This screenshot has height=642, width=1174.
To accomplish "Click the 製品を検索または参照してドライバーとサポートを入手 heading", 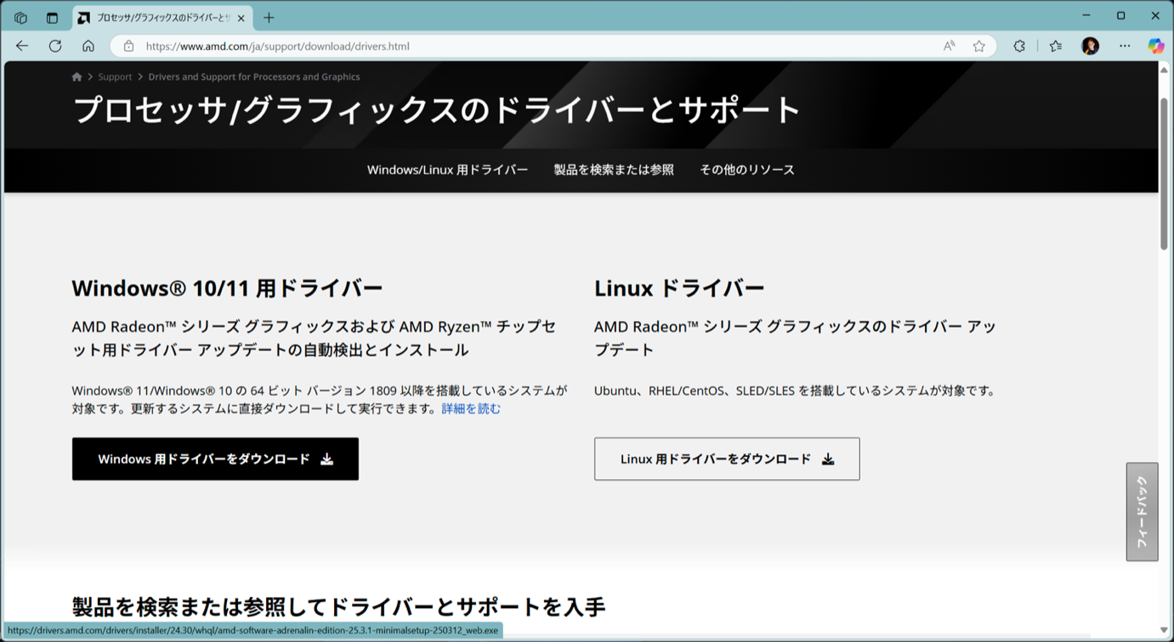I will point(338,606).
